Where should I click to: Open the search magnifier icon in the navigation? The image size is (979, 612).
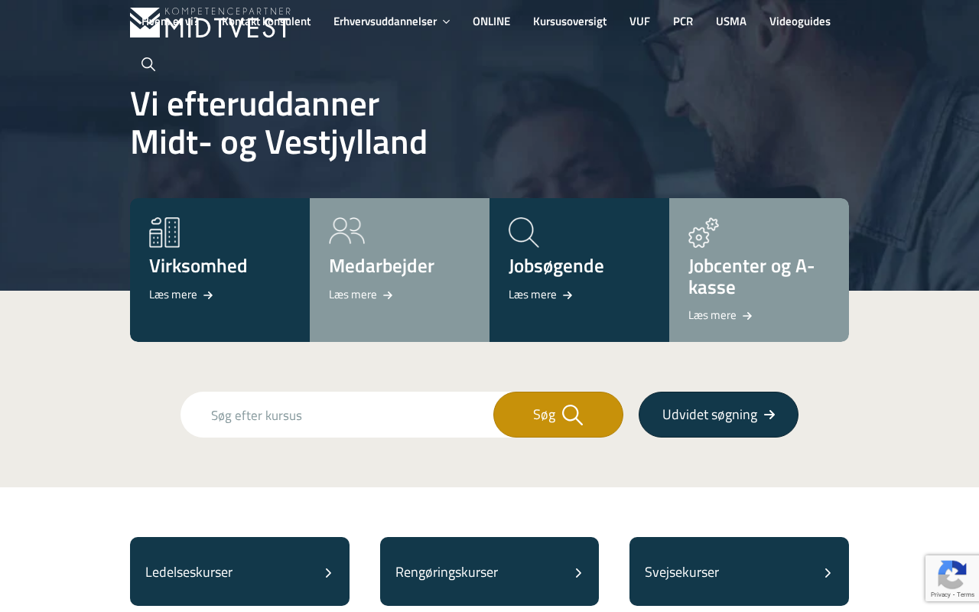pyautogui.click(x=148, y=64)
